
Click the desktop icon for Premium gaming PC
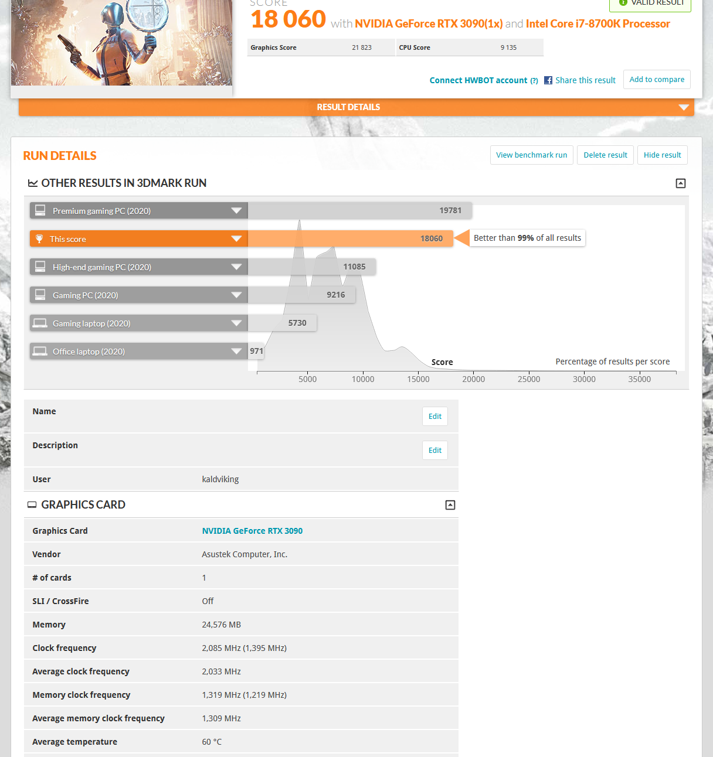click(40, 210)
